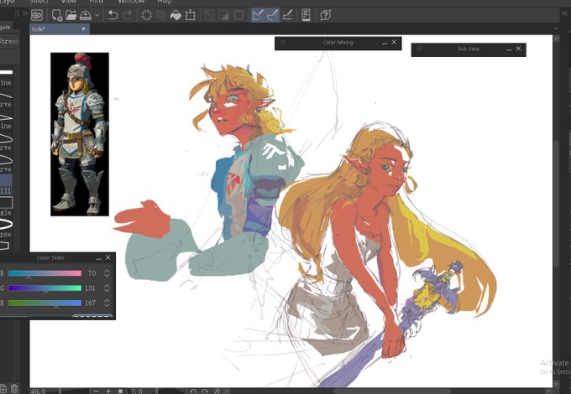Click Delete outside selection icon
The width and height of the screenshot is (571, 394).
pyautogui.click(x=160, y=15)
